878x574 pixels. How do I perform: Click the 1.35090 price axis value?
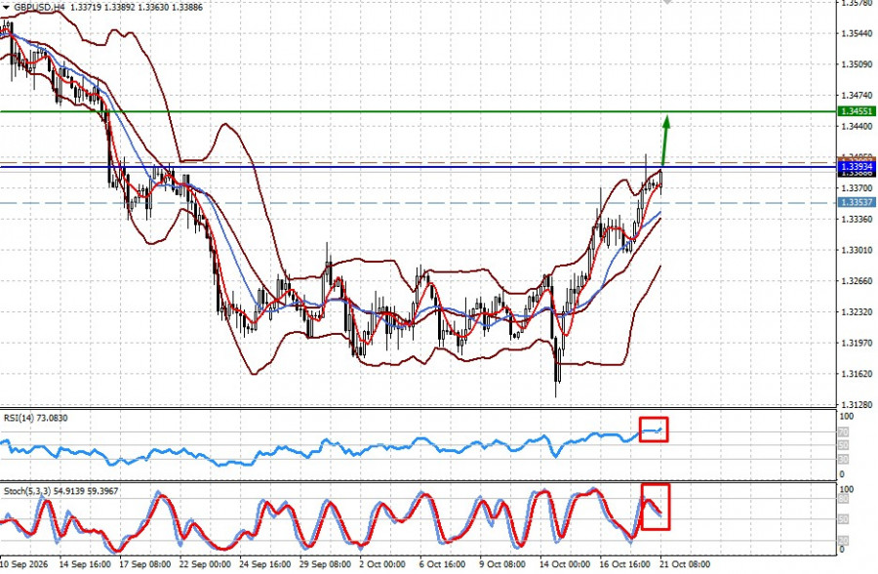pyautogui.click(x=857, y=64)
